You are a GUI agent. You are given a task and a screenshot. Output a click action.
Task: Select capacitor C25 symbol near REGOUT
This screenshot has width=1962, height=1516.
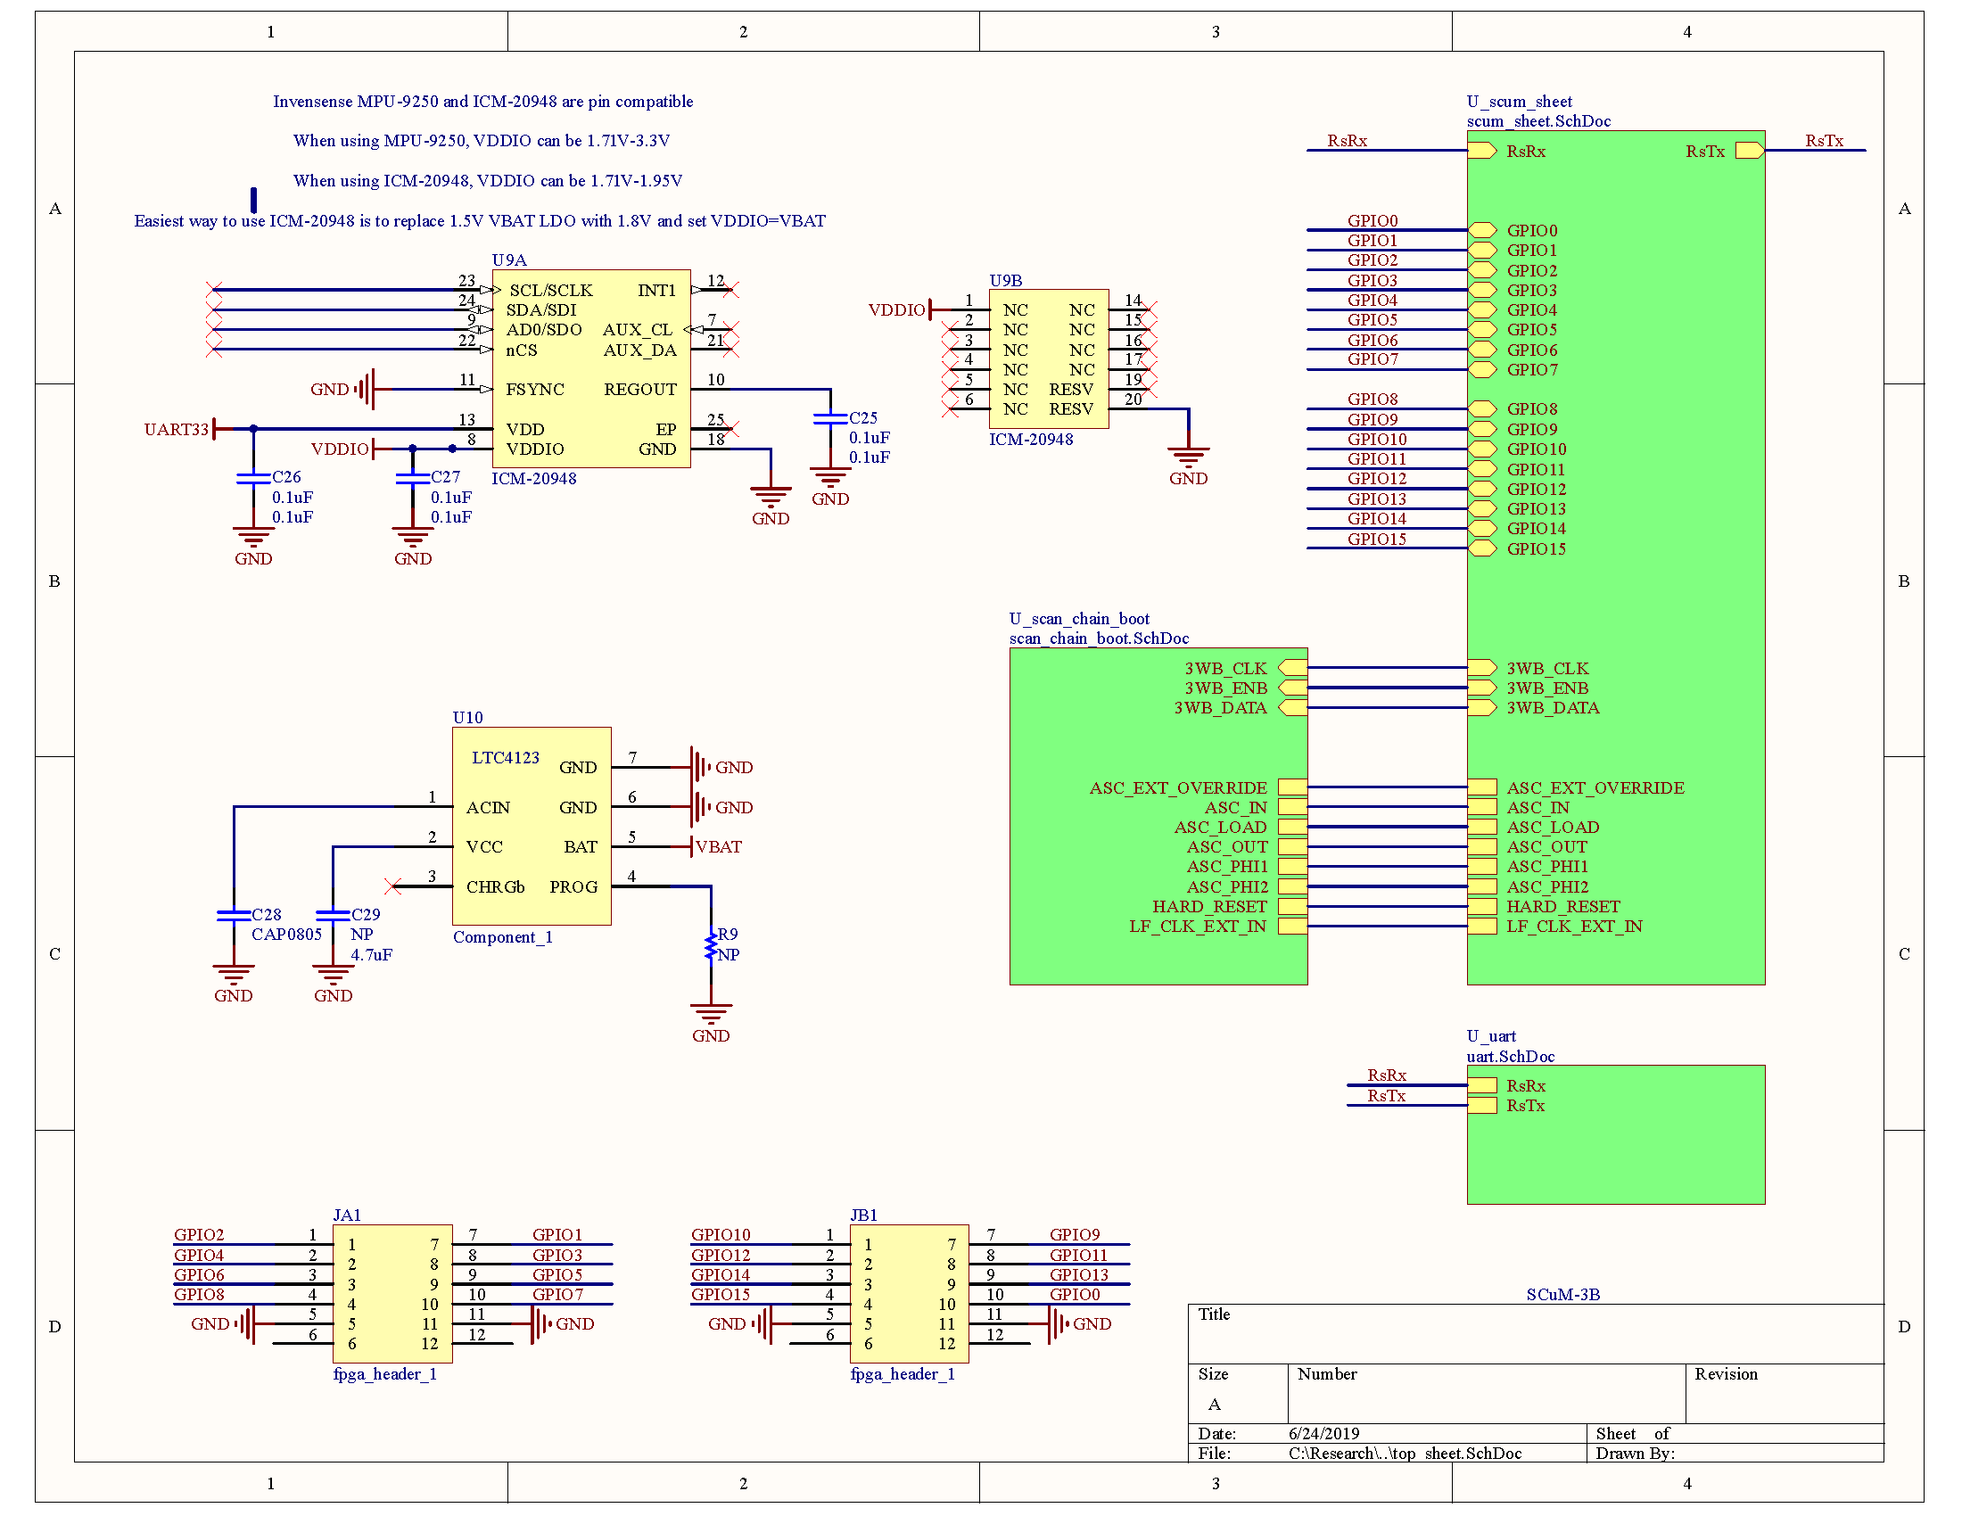point(830,418)
